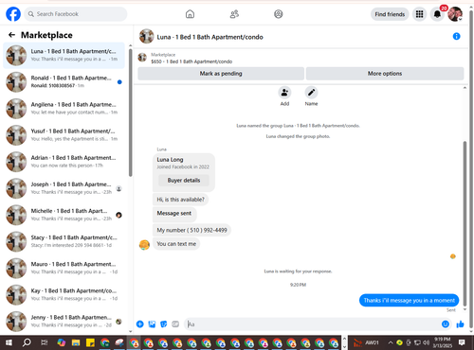Click the conversation list scrollbar

tap(131, 113)
